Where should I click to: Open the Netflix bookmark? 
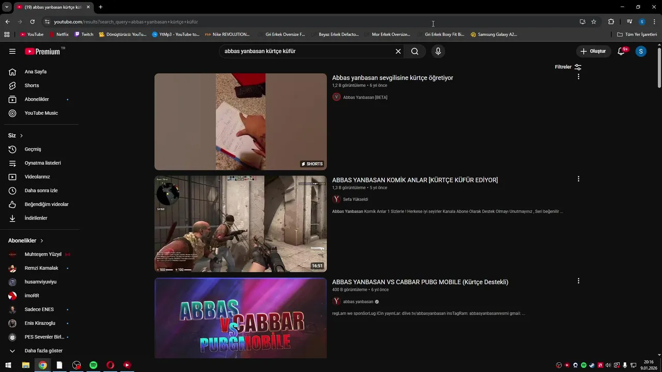click(x=58, y=35)
